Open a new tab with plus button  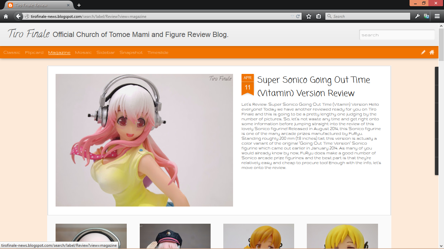[x=79, y=5]
